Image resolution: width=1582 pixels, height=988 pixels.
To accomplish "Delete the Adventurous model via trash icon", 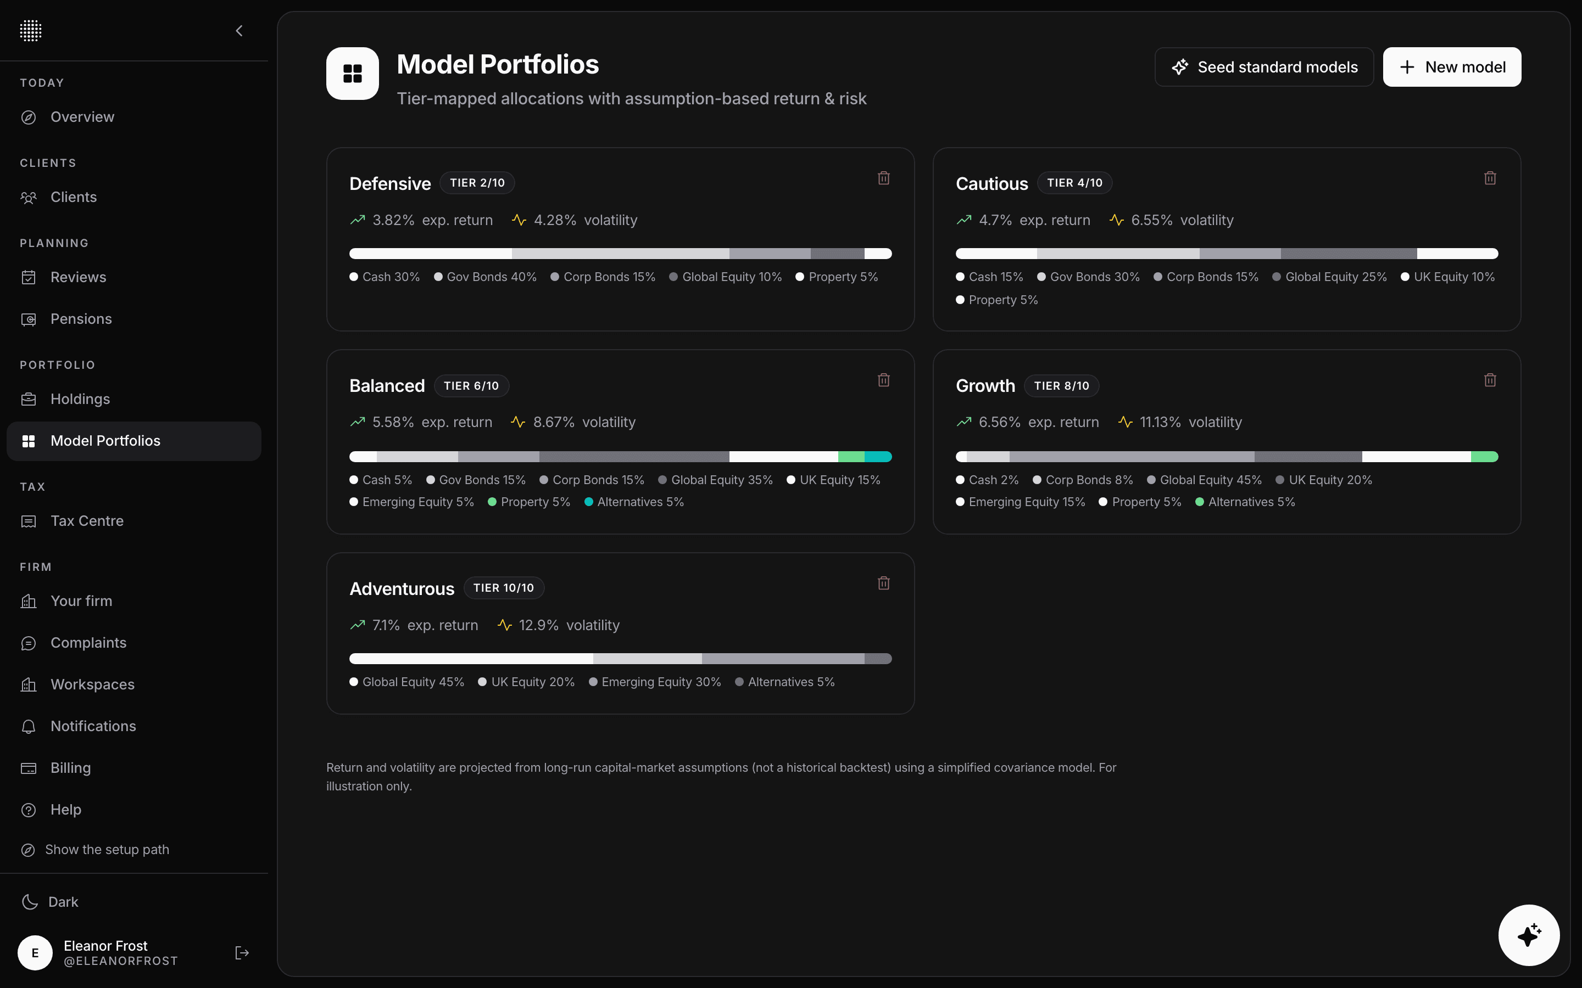I will (x=884, y=583).
